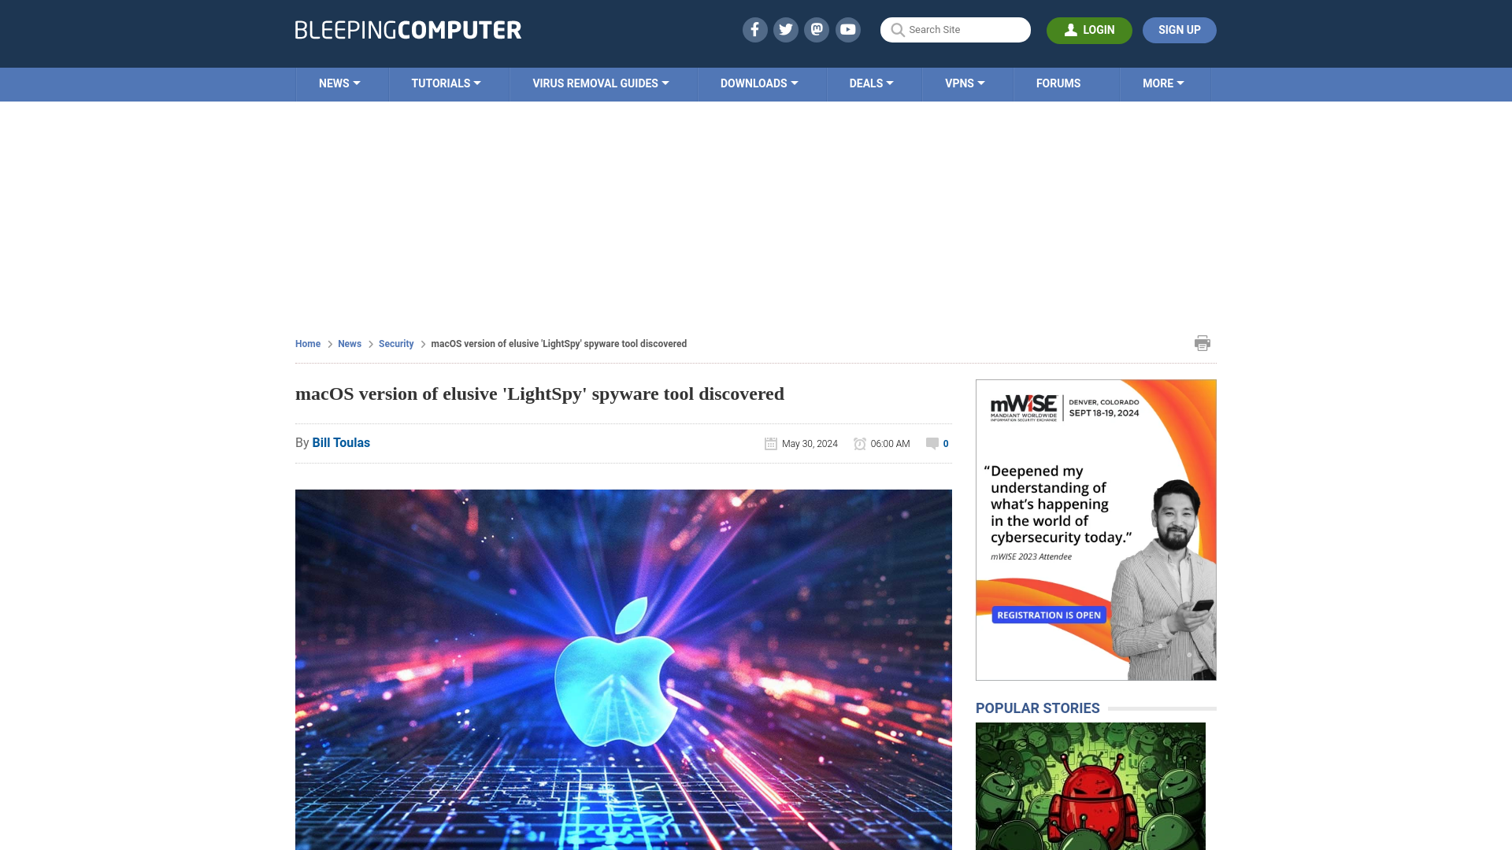1512x850 pixels.
Task: Open the Mastodon social icon link
Action: click(817, 29)
